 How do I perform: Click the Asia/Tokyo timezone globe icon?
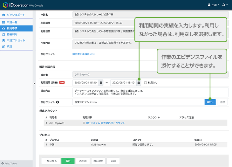point(3,163)
